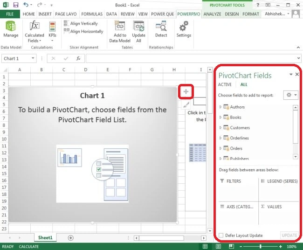The height and width of the screenshot is (250, 303).
Task: Switch to the POWER QUERY tab
Action: (x=162, y=14)
